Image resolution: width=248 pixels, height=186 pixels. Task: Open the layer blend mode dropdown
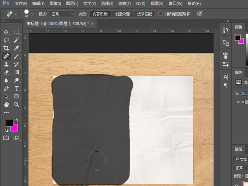(241, 167)
